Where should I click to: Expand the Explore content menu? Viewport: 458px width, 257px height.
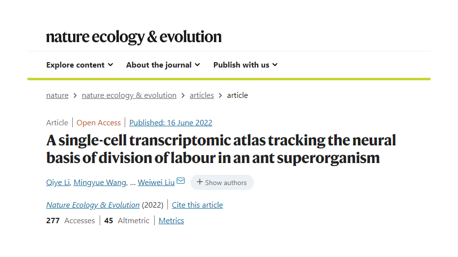[x=80, y=65]
